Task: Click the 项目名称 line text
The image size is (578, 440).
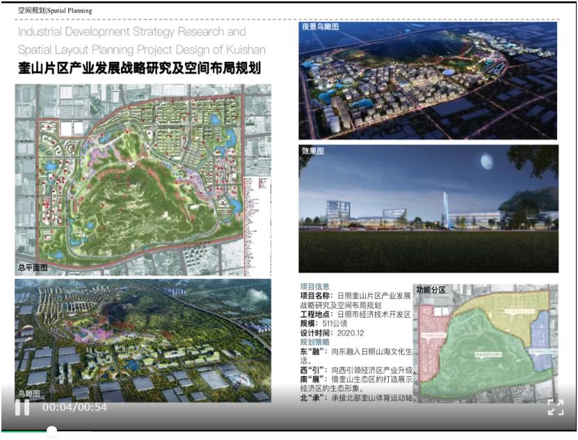Action: pos(355,300)
